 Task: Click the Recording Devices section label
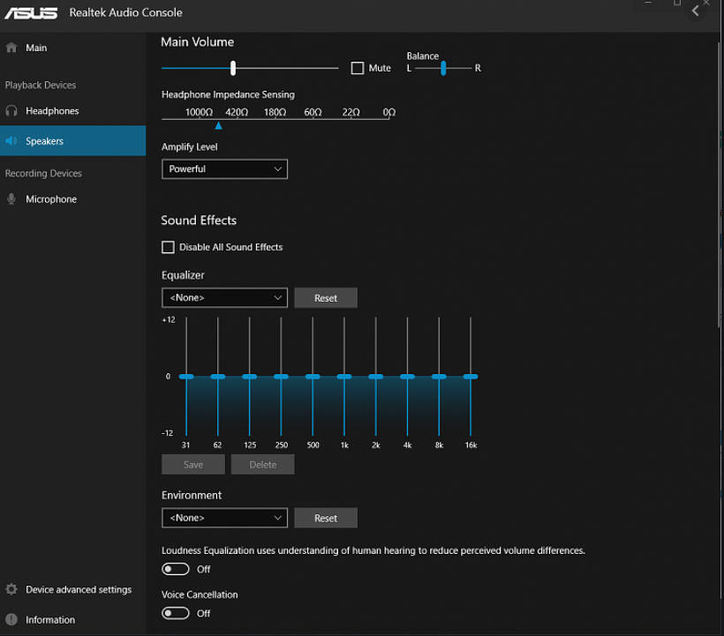coord(43,174)
